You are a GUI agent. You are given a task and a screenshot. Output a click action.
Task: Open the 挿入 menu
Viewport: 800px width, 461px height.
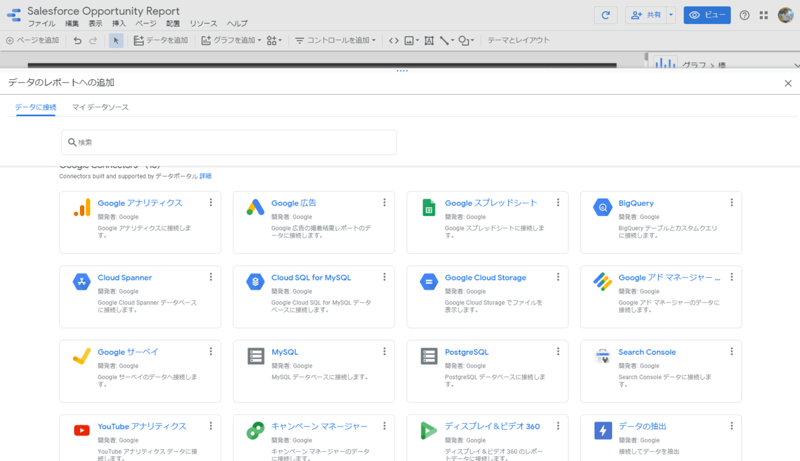pyautogui.click(x=119, y=24)
